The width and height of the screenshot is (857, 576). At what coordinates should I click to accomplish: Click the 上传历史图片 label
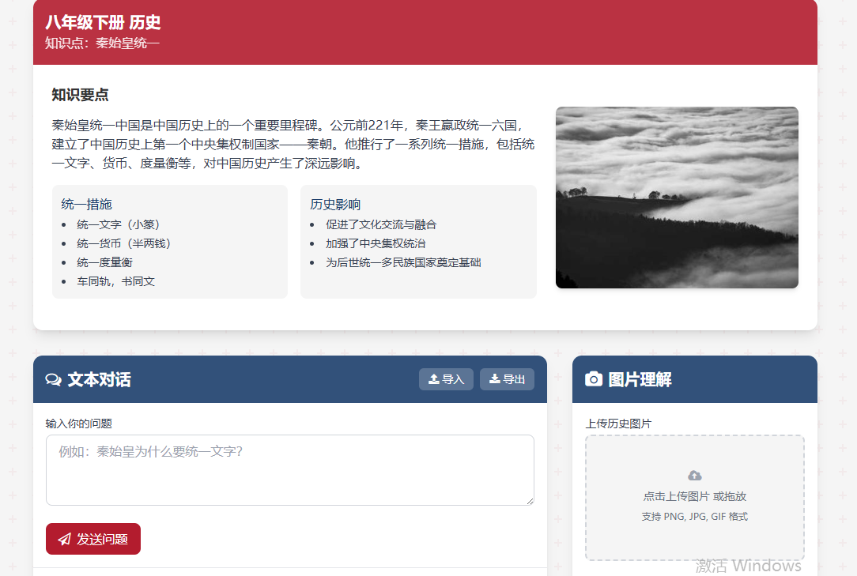(619, 424)
